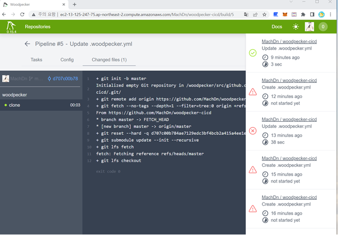The image size is (338, 235).
Task: Switch to the Config tab
Action: click(67, 60)
